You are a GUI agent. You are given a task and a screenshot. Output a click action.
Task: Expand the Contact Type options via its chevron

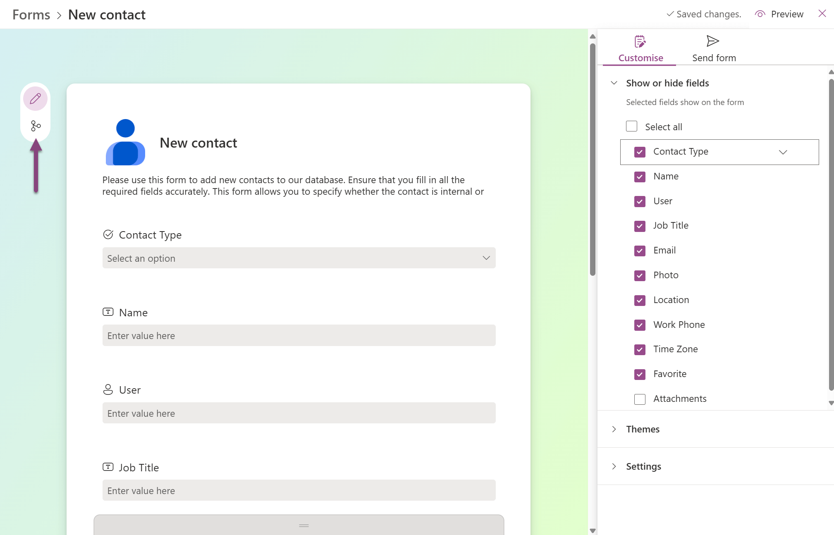783,152
